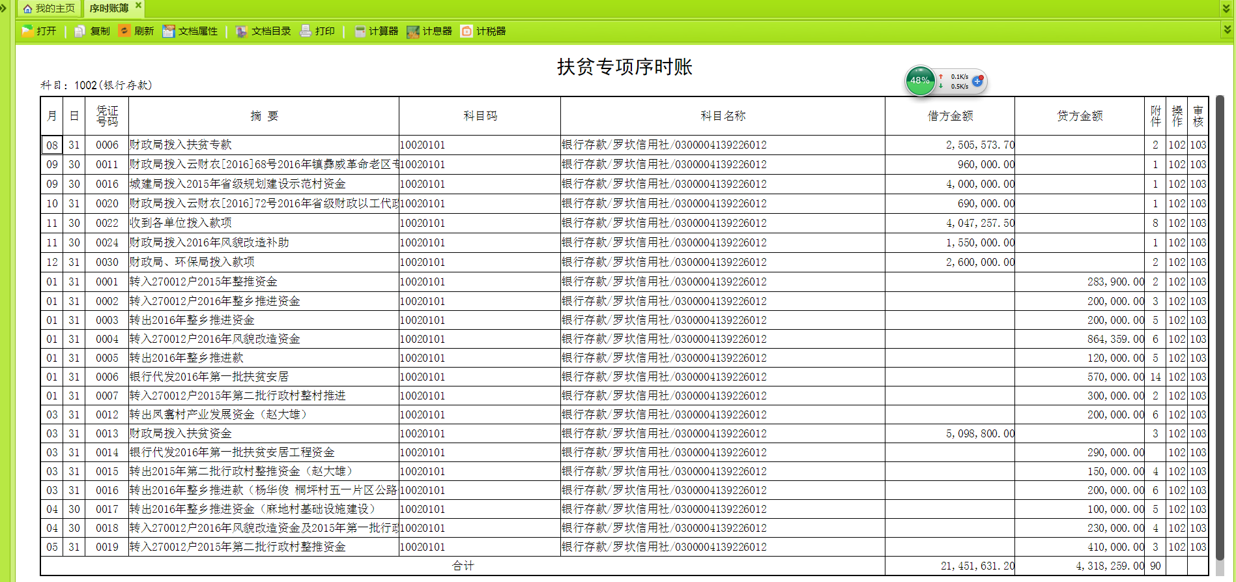This screenshot has width=1236, height=582.
Task: Expand the tab bar double-chevron arrow
Action: pyautogui.click(x=1227, y=8)
